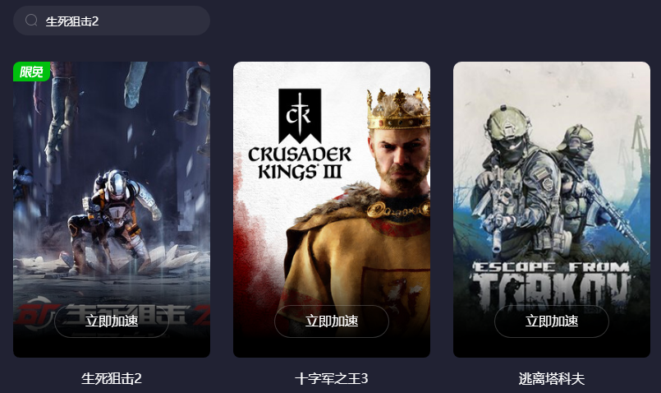Image resolution: width=661 pixels, height=393 pixels.
Task: Open the Escape from Tarkov game cover
Action: click(x=552, y=210)
